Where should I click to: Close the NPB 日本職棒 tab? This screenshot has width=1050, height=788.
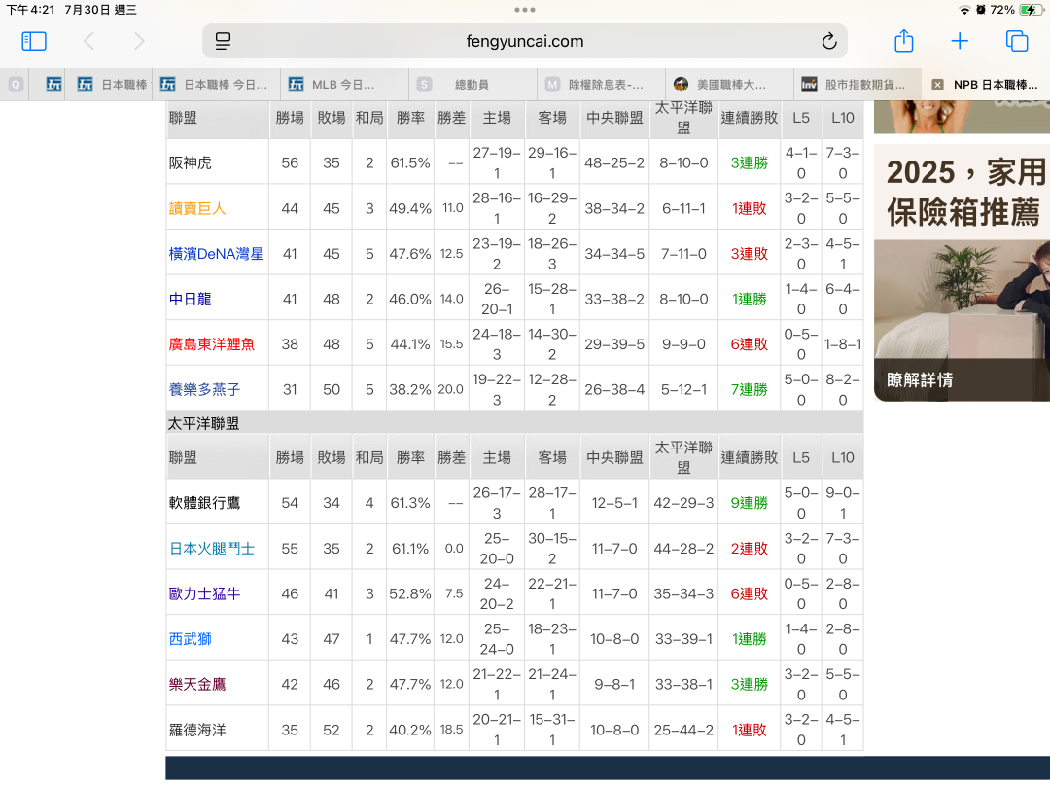tap(937, 85)
